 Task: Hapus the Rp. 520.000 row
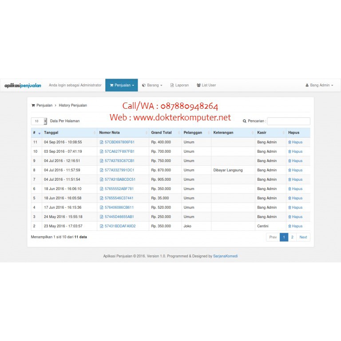pyautogui.click(x=295, y=208)
